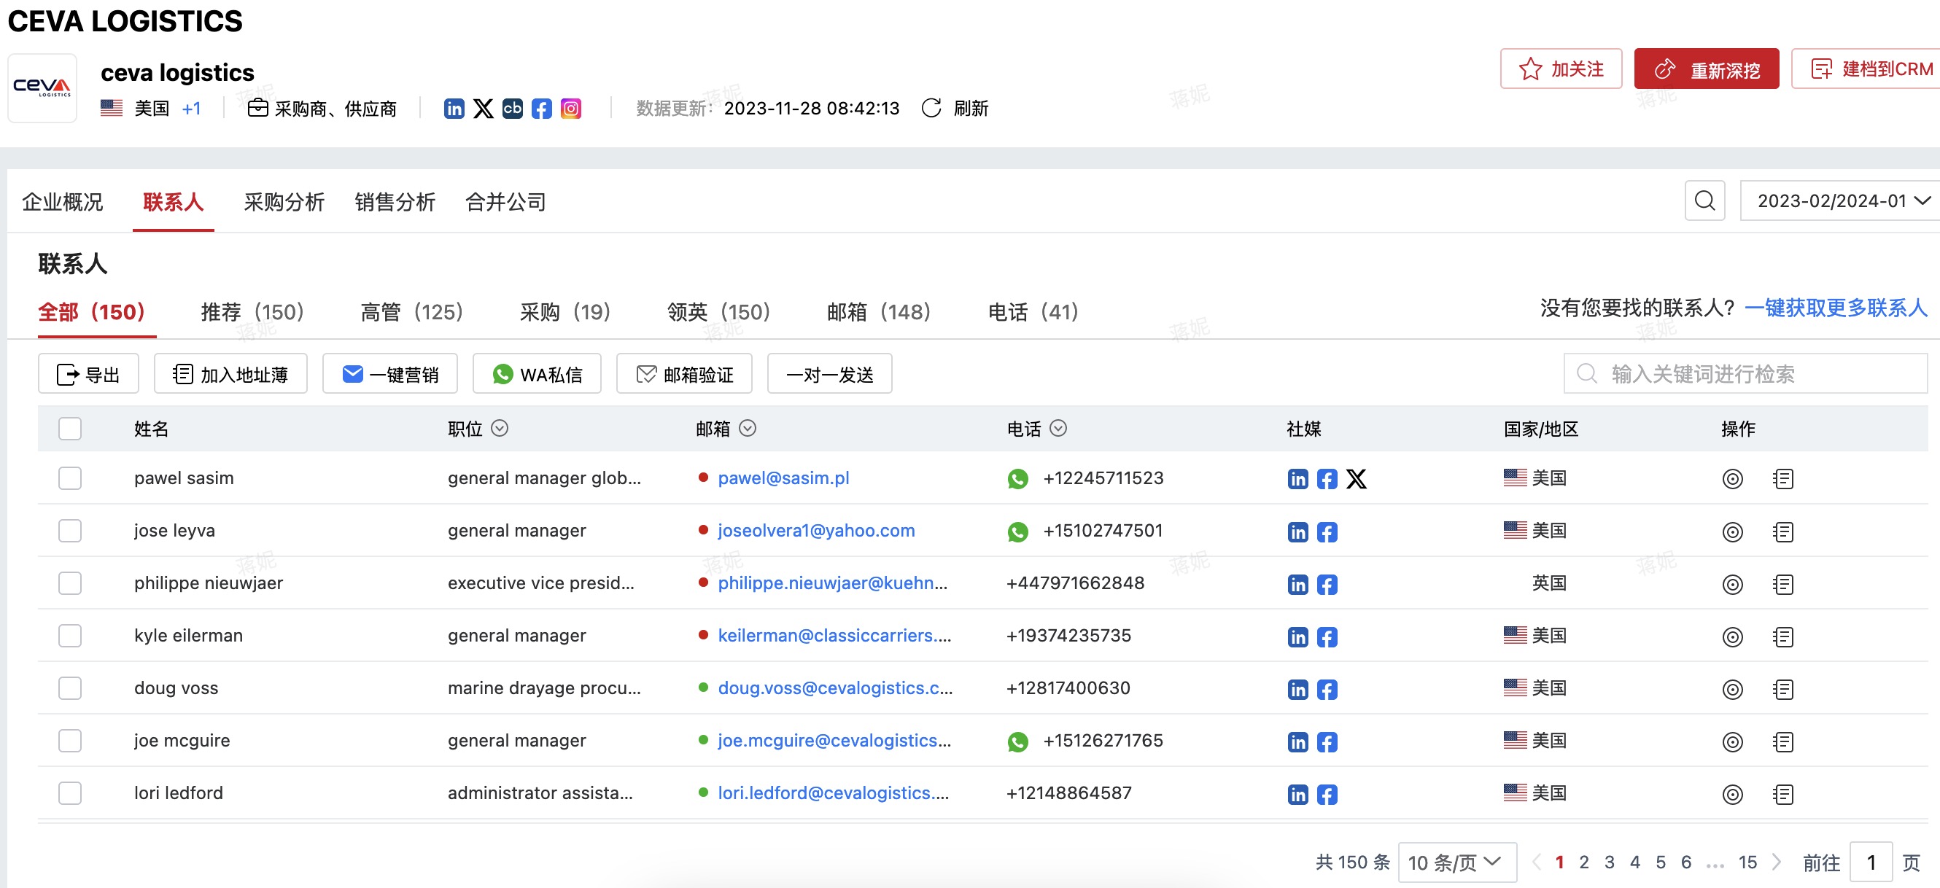Open pawel sasim's X profile icon
The width and height of the screenshot is (1940, 888).
(x=1356, y=478)
